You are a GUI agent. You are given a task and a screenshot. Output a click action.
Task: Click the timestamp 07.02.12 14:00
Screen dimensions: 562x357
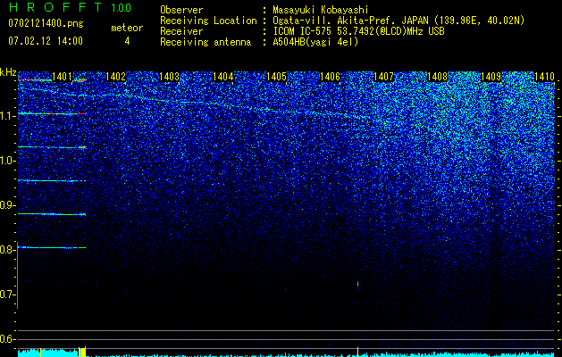[46, 40]
